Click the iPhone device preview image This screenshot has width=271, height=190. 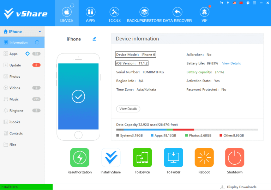78,97
